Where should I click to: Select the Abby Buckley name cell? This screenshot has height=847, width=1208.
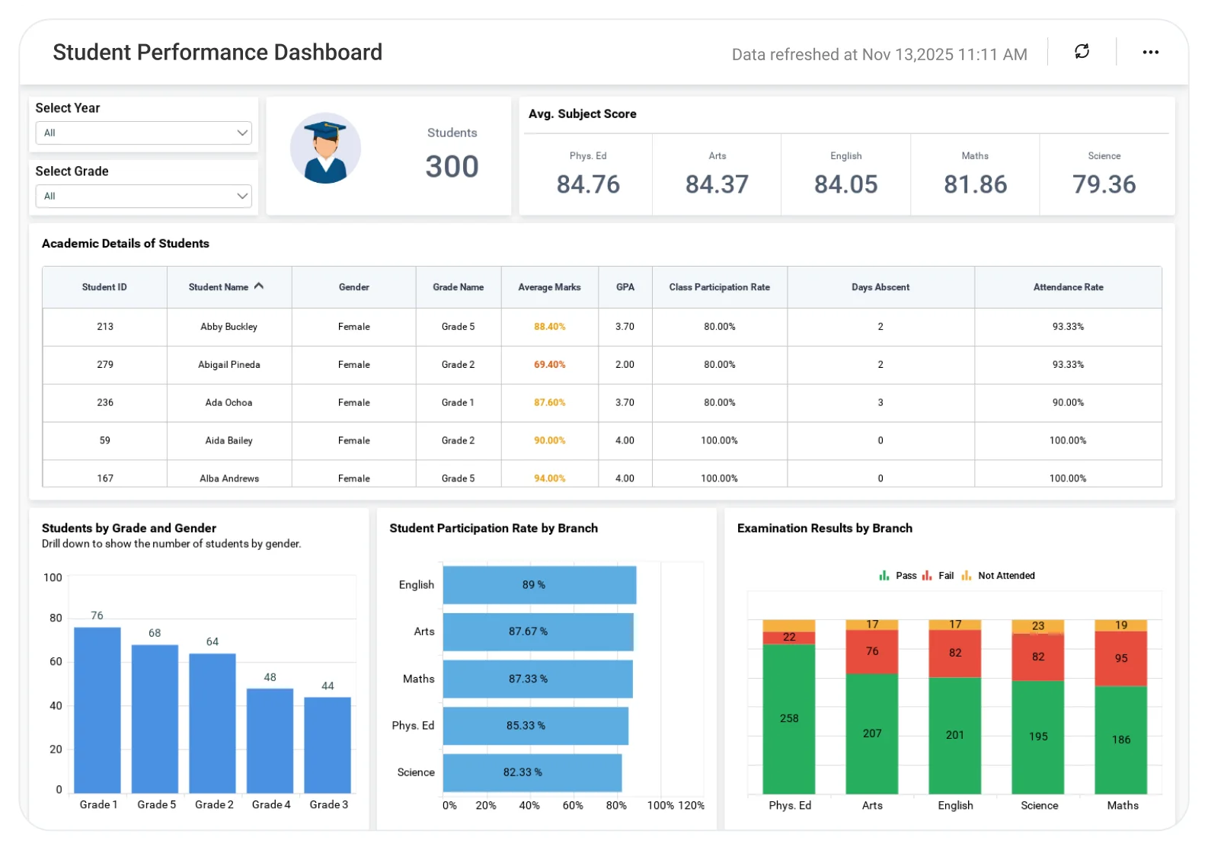(229, 327)
